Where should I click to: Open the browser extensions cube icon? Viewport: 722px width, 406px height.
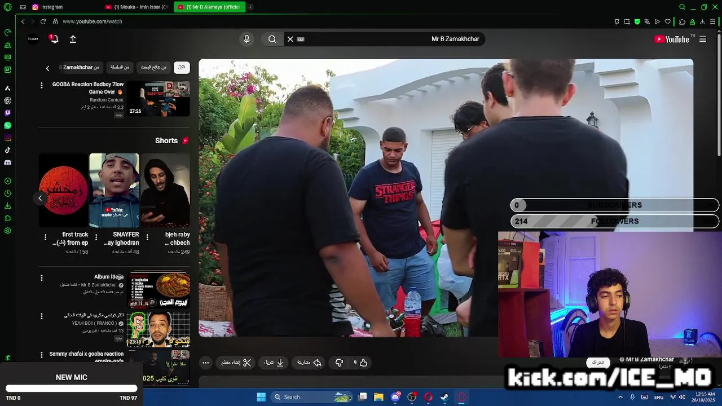tap(682, 21)
